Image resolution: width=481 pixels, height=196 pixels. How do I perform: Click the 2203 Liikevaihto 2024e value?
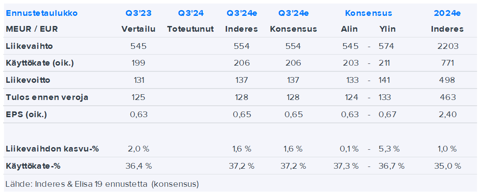[447, 46]
